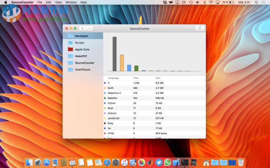This screenshot has height=168, width=270.
Task: Select the "JavaScript" language row
Action: [x=155, y=118]
